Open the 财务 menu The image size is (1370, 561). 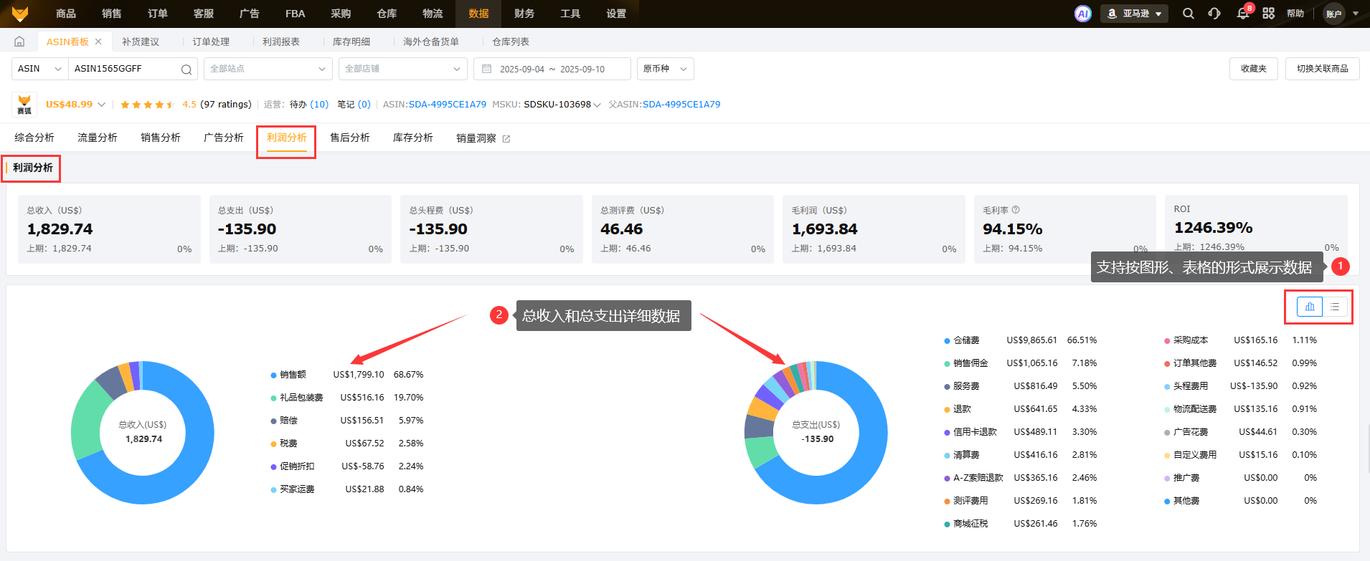click(524, 14)
